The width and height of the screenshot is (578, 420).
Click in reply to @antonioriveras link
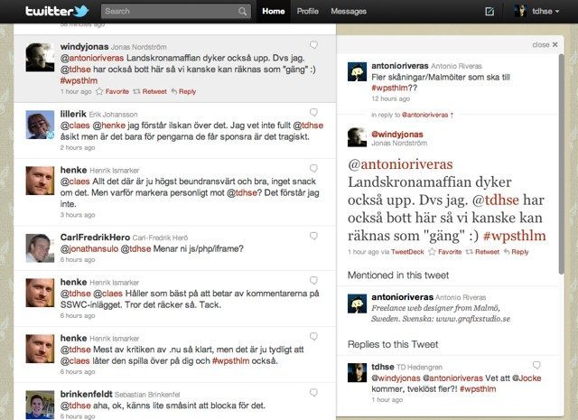(413, 115)
